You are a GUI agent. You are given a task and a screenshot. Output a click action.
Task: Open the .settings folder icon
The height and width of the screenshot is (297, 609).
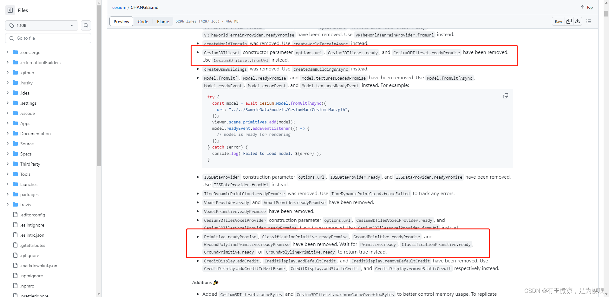[x=15, y=103]
